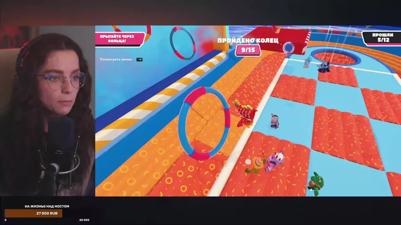
Task: Click the 9/15 ring counter badge
Action: coord(248,50)
